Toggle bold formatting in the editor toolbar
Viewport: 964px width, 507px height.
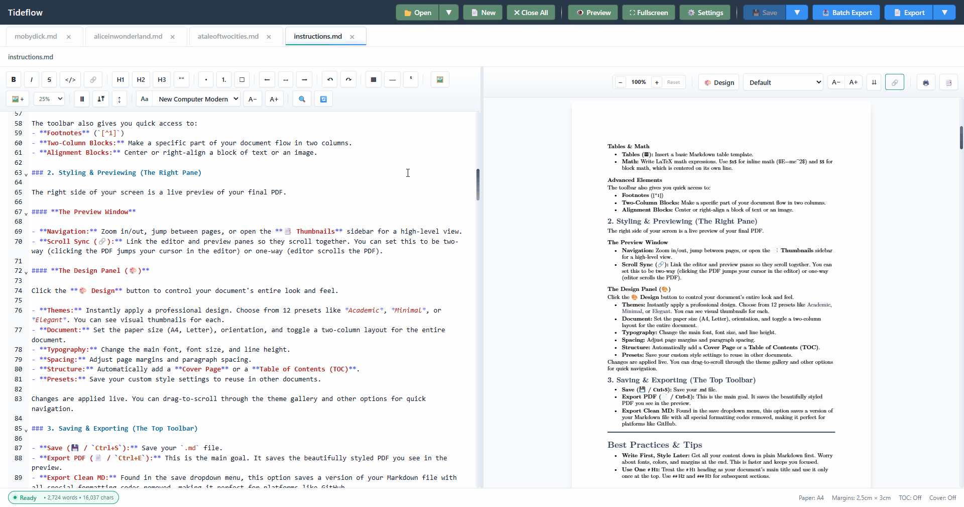[x=14, y=79]
